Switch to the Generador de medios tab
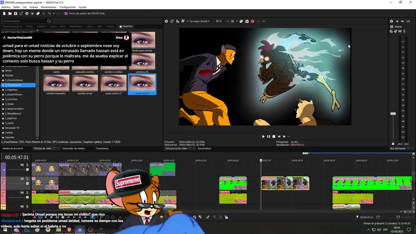This screenshot has width=416, height=234. [x=73, y=149]
